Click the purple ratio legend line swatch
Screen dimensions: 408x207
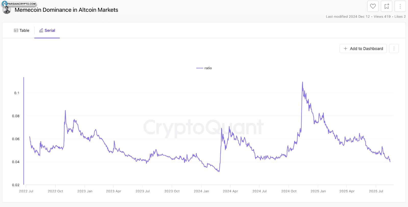tap(200, 68)
